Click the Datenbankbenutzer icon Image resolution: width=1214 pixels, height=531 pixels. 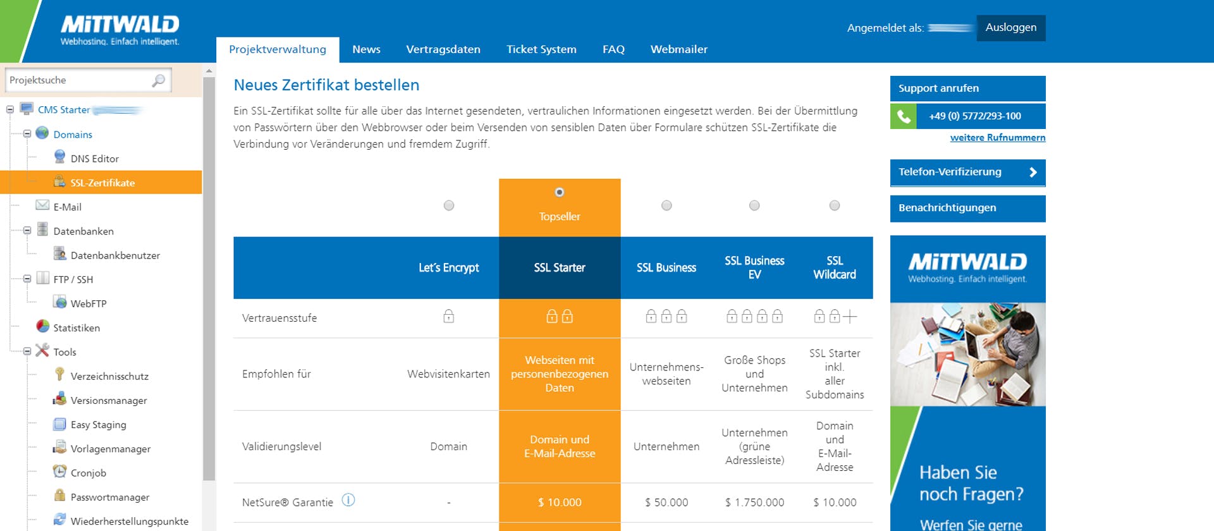pyautogui.click(x=59, y=253)
